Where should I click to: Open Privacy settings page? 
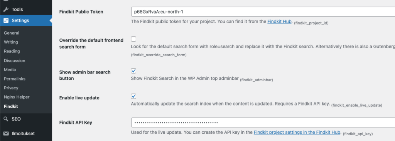(11, 88)
